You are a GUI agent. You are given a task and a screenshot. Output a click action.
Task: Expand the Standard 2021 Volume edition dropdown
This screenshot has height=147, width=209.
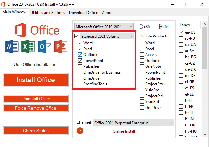click(107, 36)
